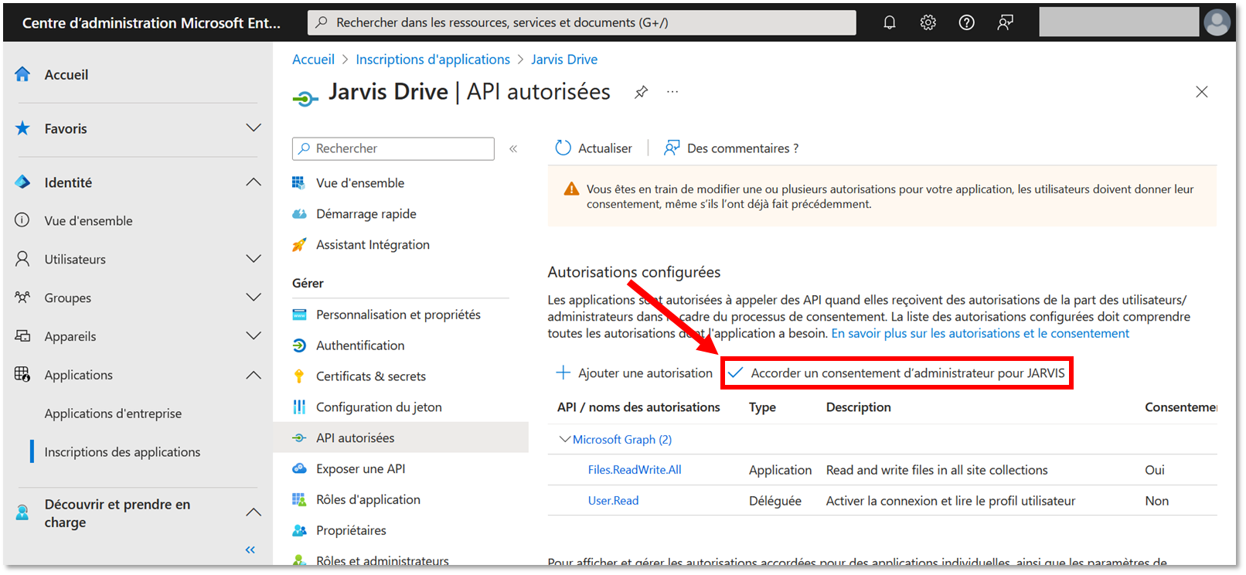Pin the Jarvis Drive blade
This screenshot has width=1246, height=575.
click(x=641, y=92)
